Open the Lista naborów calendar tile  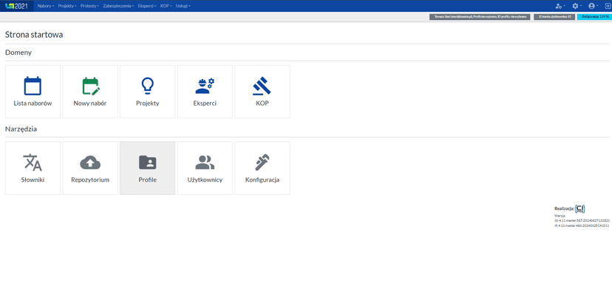(x=33, y=92)
